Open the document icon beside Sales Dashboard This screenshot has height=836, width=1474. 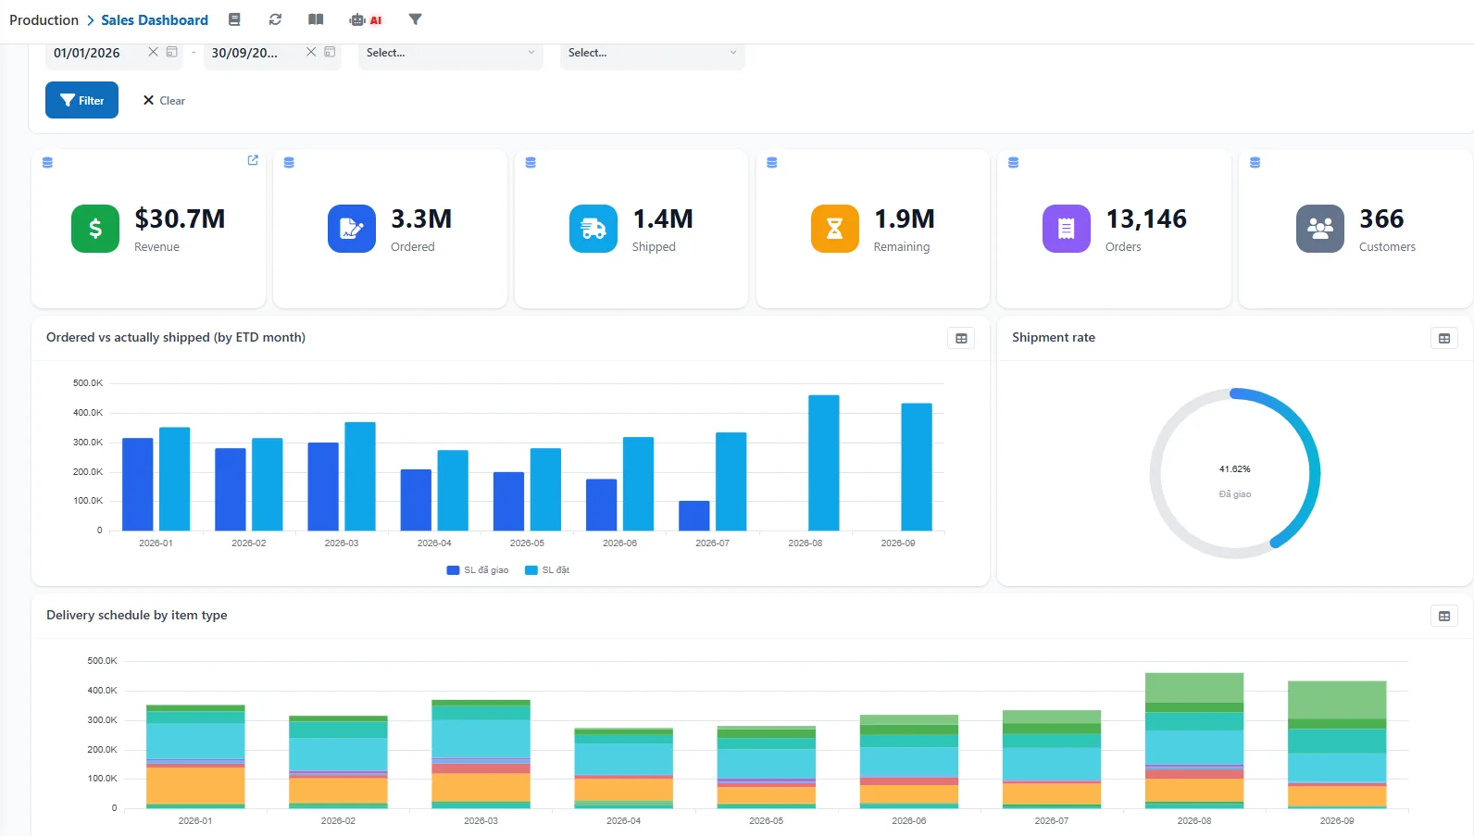click(234, 19)
